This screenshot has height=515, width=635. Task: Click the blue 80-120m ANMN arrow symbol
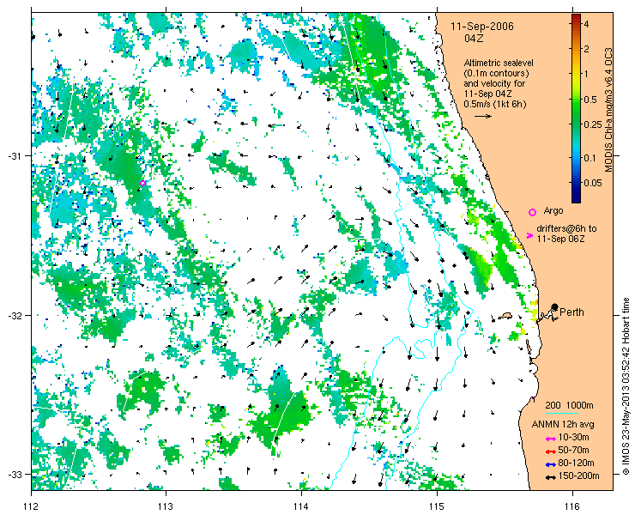coord(550,464)
